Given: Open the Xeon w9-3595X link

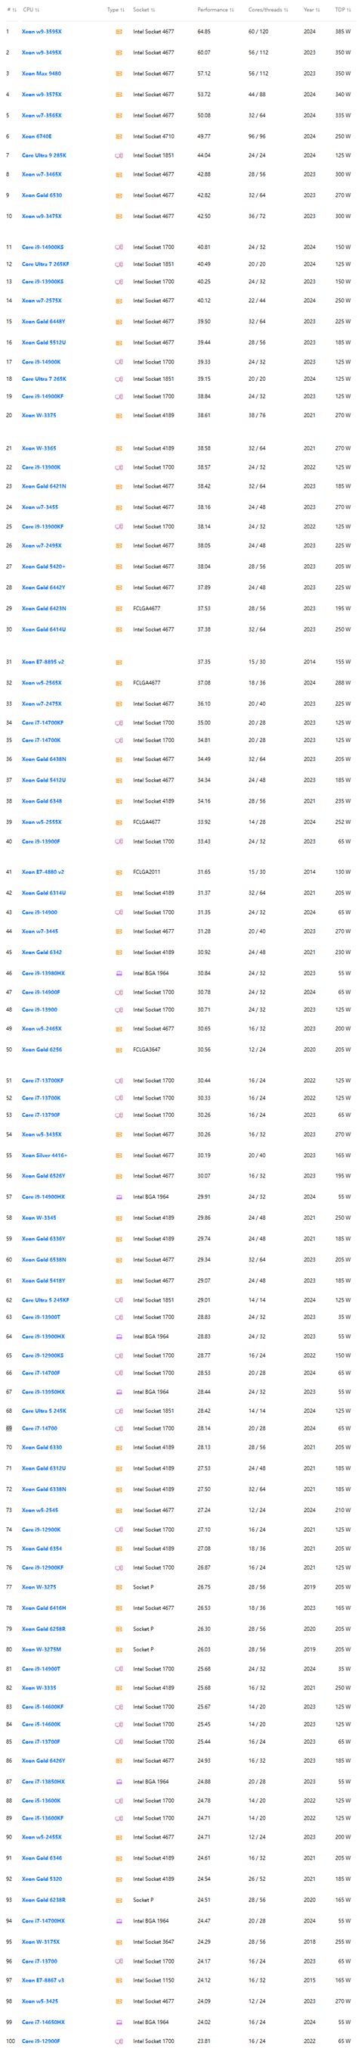Looking at the screenshot, I should tap(42, 32).
